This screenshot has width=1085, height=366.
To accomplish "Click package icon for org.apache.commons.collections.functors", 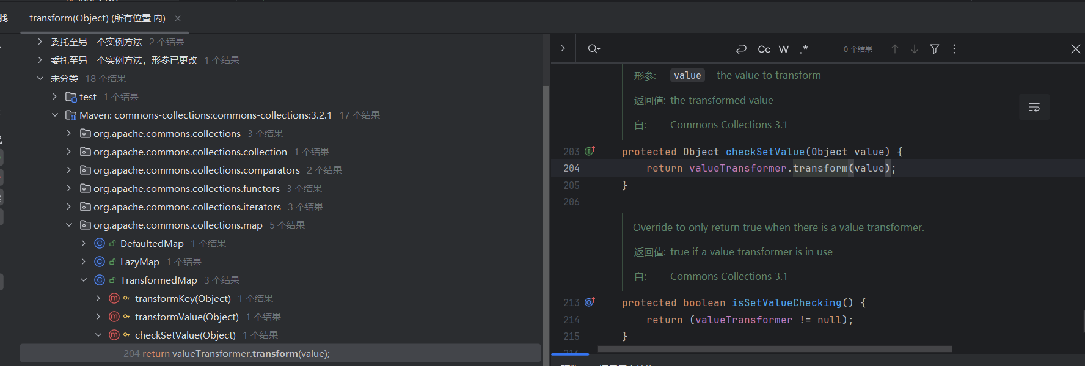I will point(86,188).
